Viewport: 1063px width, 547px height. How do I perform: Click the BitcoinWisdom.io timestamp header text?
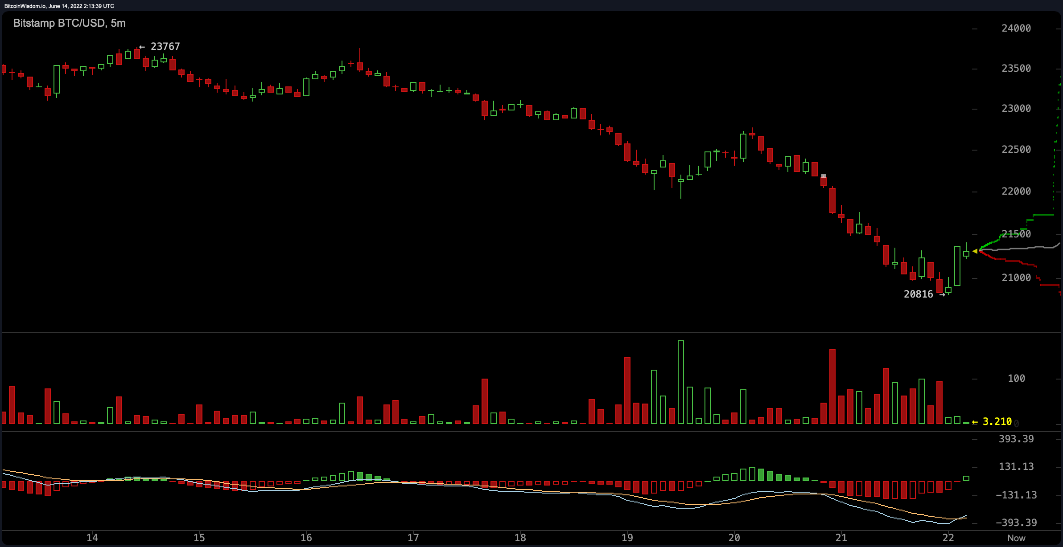(x=59, y=6)
